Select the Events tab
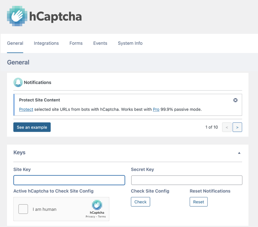The height and width of the screenshot is (227, 258). point(100,43)
